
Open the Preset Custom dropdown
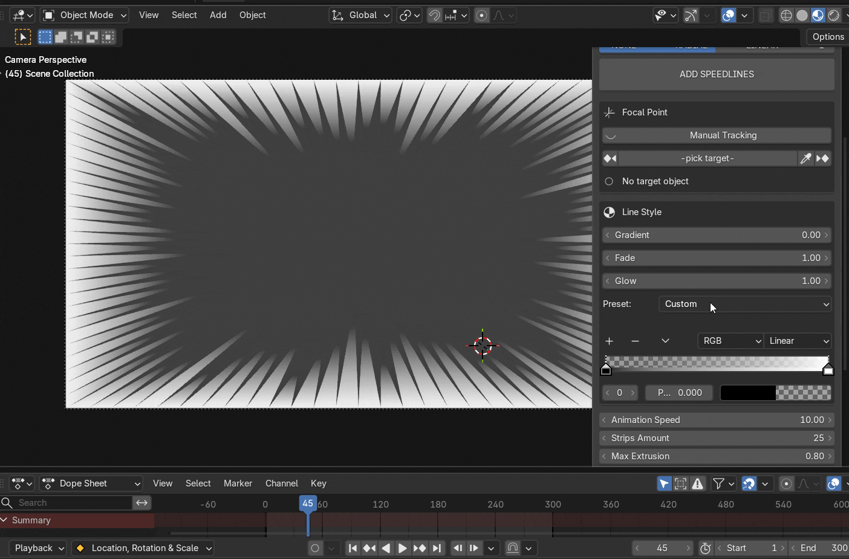745,304
